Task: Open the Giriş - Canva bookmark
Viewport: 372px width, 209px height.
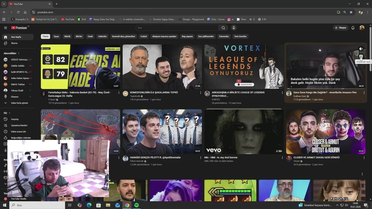Action: point(216,19)
